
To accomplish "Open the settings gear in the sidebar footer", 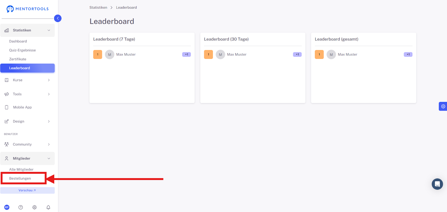I will click(34, 207).
